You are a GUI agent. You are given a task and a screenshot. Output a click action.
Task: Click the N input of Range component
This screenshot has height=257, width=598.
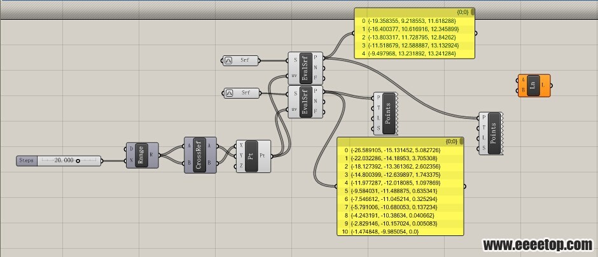132,161
